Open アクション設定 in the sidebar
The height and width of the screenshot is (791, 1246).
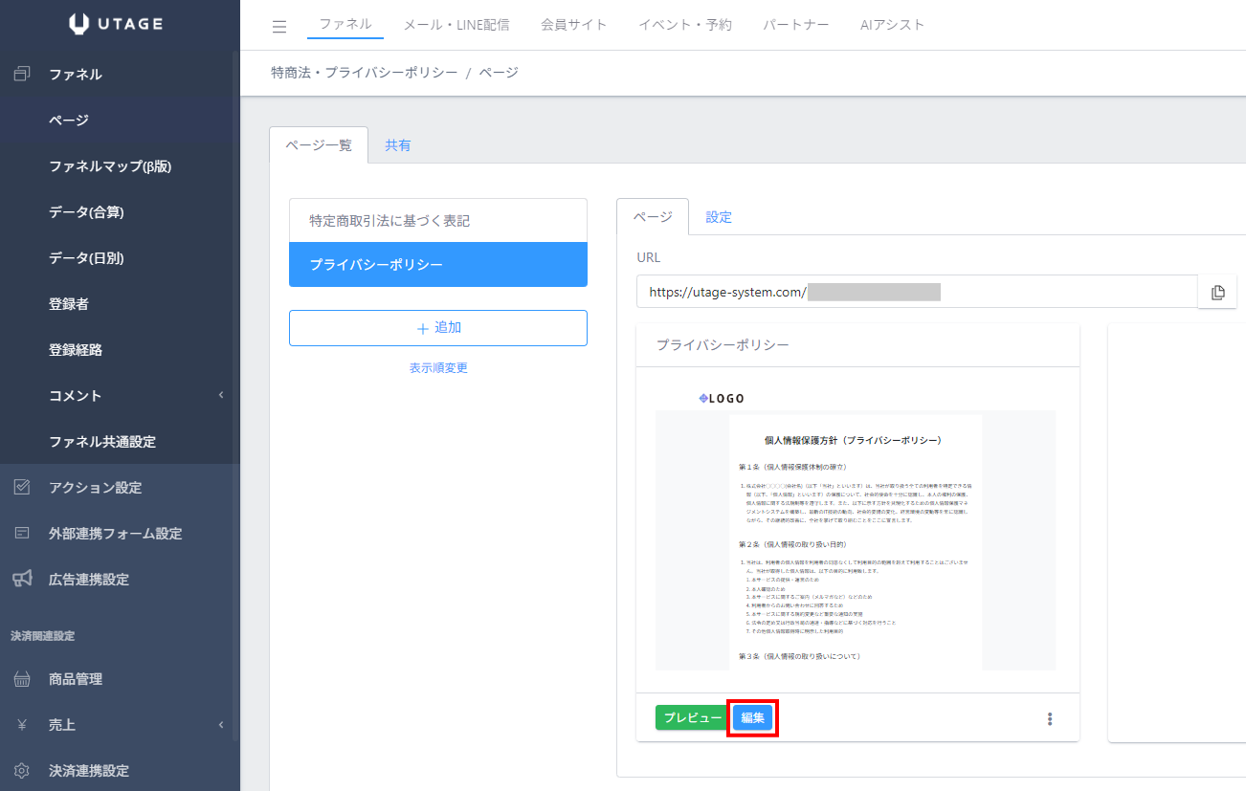[95, 488]
